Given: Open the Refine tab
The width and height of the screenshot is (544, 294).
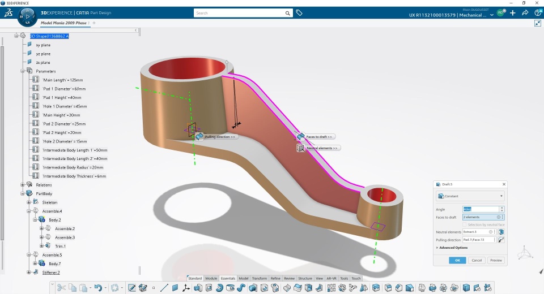Looking at the screenshot, I should (275, 278).
